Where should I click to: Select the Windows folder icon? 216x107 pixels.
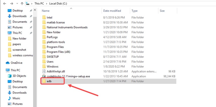[44, 67]
